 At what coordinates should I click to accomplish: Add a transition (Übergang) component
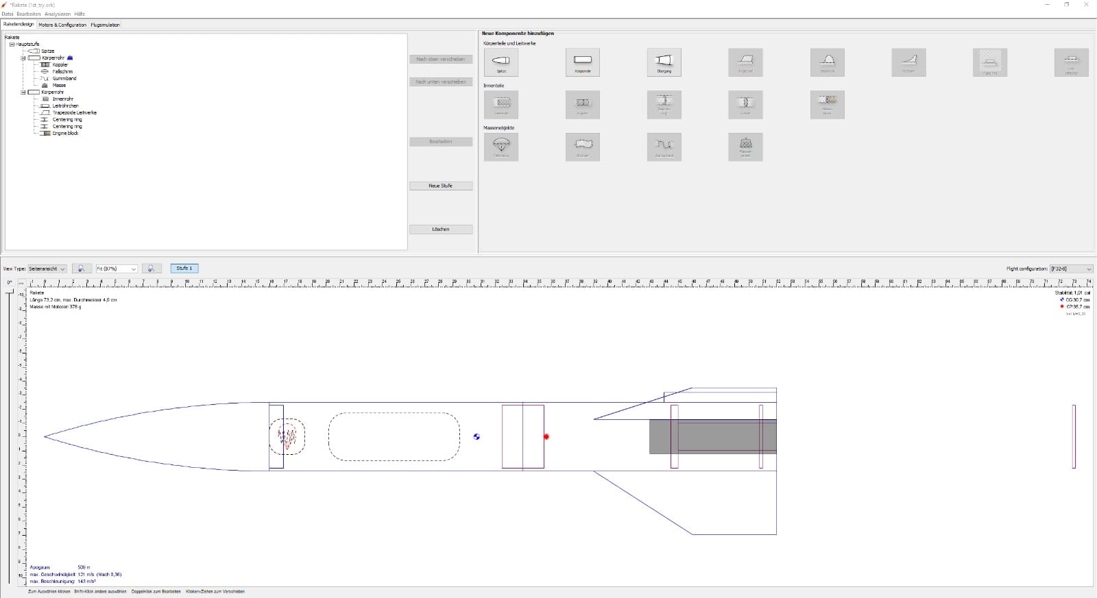pos(664,62)
